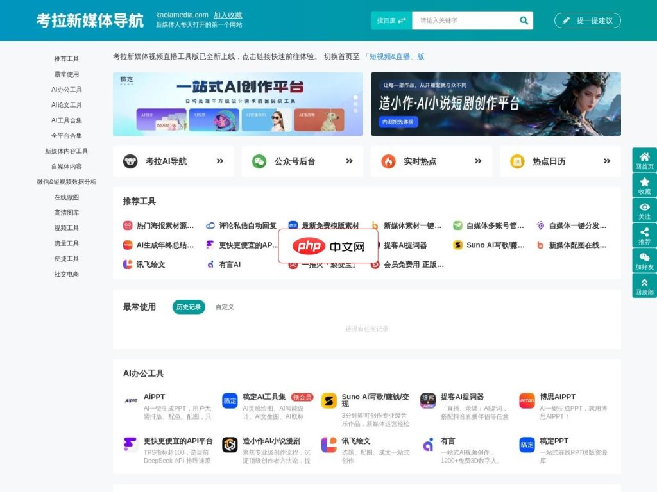Open 全平台合集 in the sidebar
This screenshot has width=657, height=492.
pyautogui.click(x=66, y=136)
